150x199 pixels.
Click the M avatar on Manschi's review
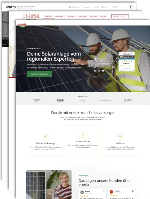[x=82, y=192]
